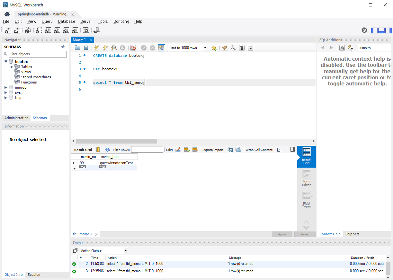Execute statement under cursor icon
The image size is (393, 280).
105,48
